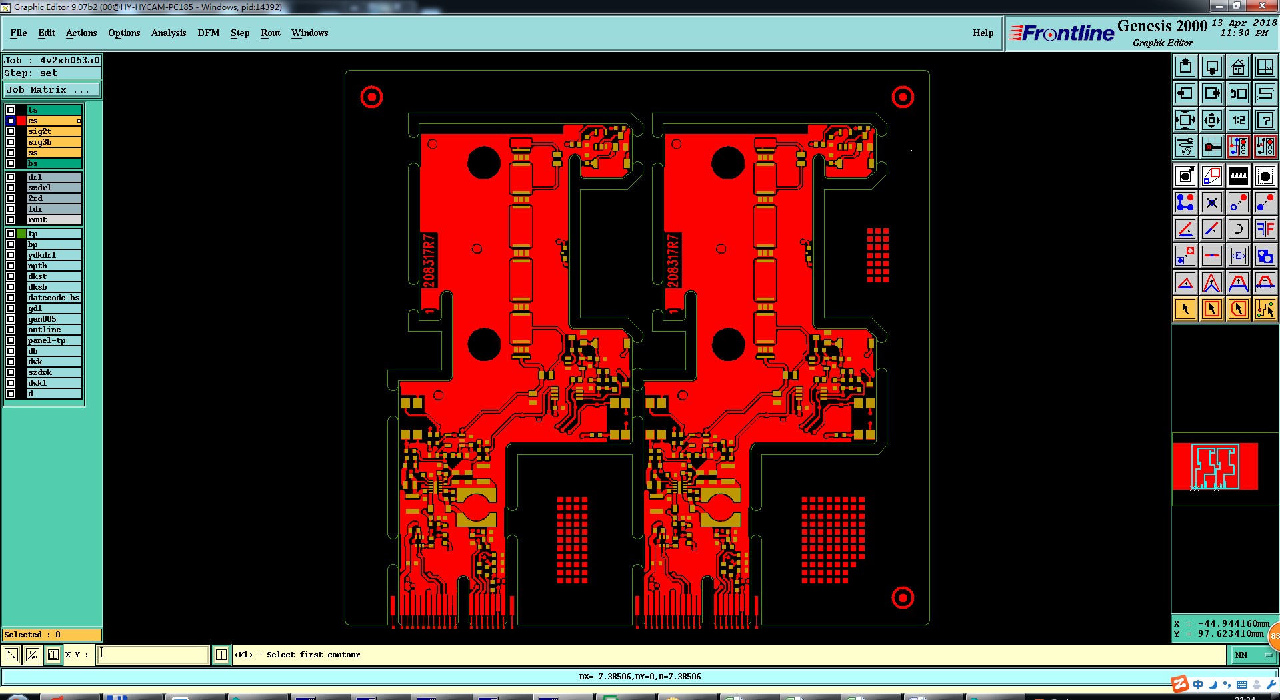Select the 2rd layer name
This screenshot has width=1280, height=700.
(54, 198)
